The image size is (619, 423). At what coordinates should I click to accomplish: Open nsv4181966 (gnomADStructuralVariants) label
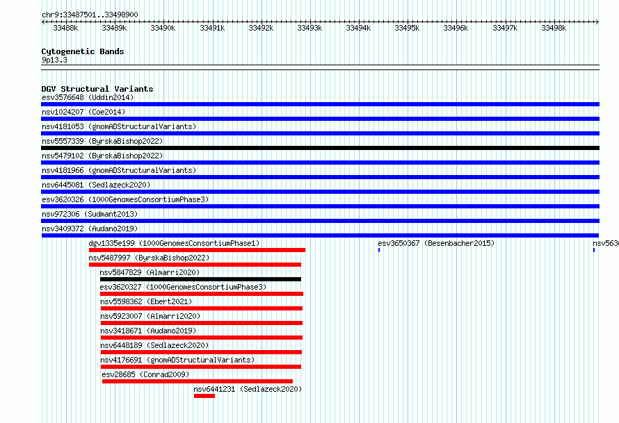pyautogui.click(x=119, y=170)
